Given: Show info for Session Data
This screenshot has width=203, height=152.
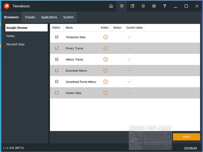Looking at the screenshot, I should pos(106,93).
